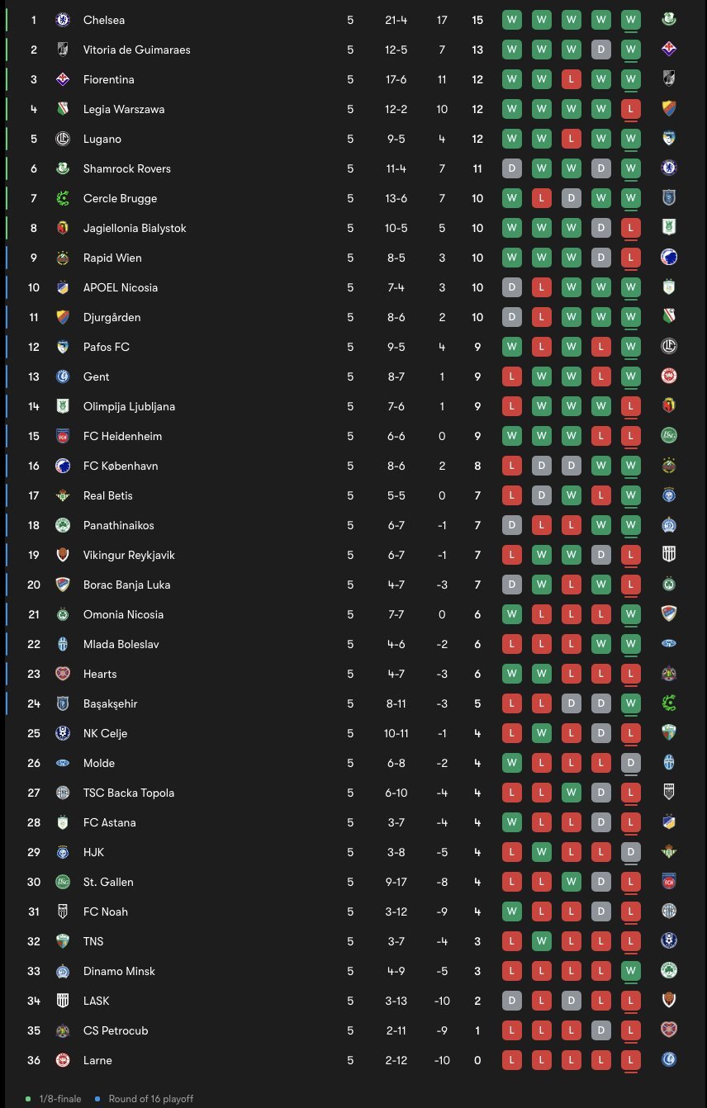Click the draw badge in Vitoria de Guimaraes' form

coord(601,50)
